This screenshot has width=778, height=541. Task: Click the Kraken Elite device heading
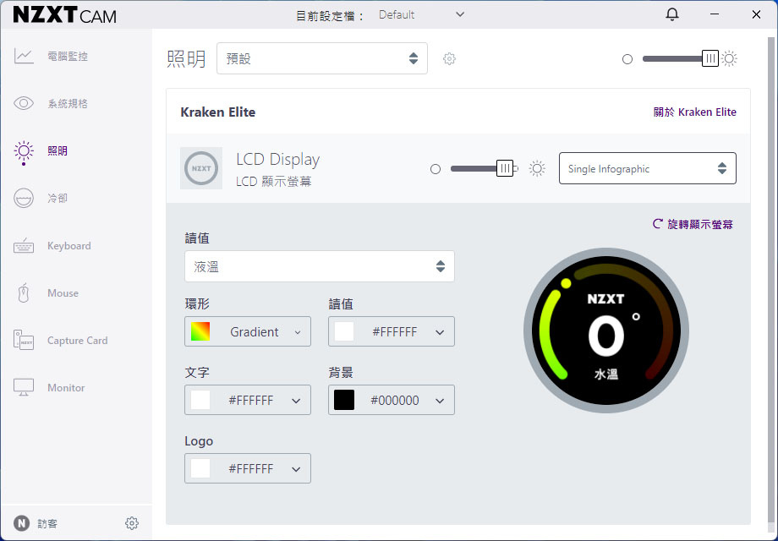[x=218, y=112]
